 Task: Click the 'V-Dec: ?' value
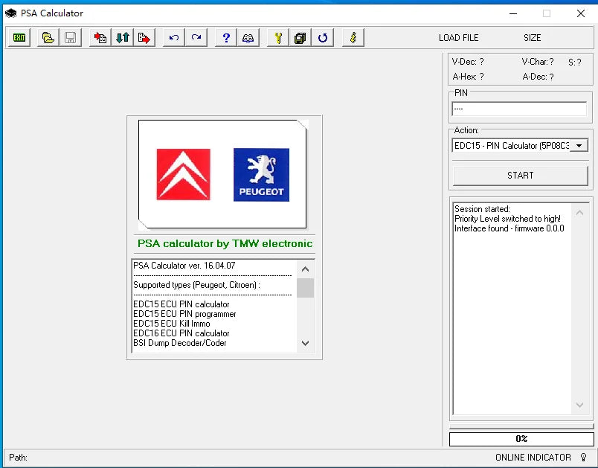point(468,62)
